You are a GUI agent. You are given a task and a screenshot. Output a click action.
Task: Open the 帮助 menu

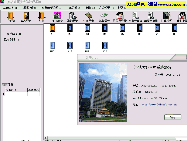[123, 8]
